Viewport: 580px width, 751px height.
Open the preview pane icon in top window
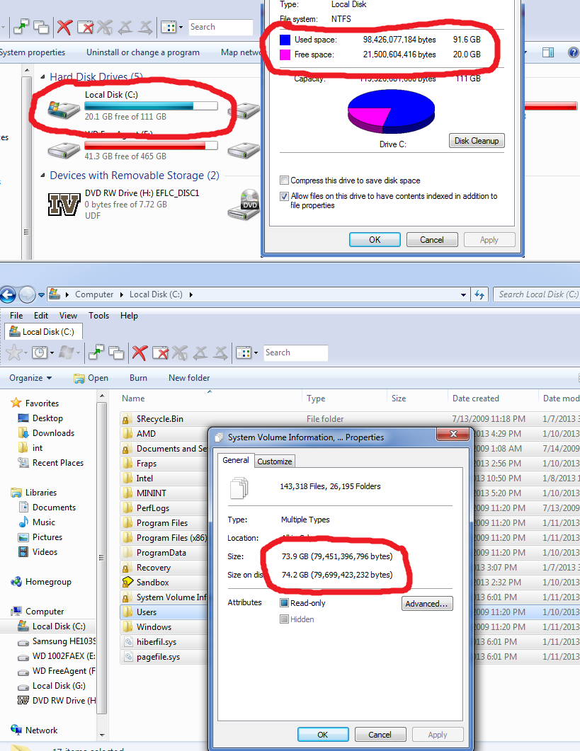[x=548, y=52]
